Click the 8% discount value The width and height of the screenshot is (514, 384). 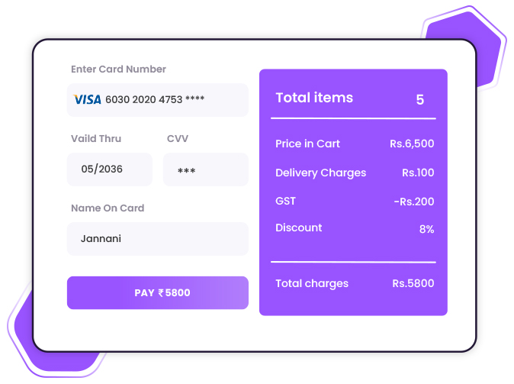(426, 228)
